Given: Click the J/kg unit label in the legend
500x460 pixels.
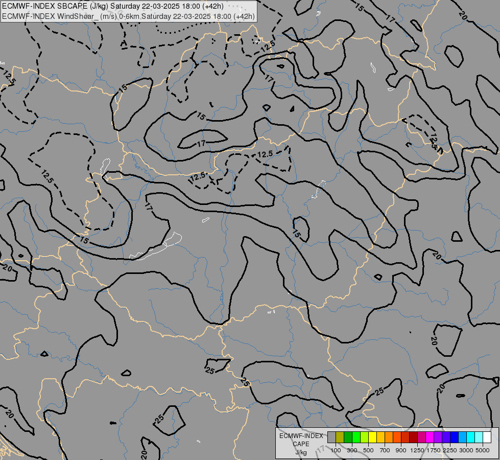Looking at the screenshot, I should [x=301, y=452].
